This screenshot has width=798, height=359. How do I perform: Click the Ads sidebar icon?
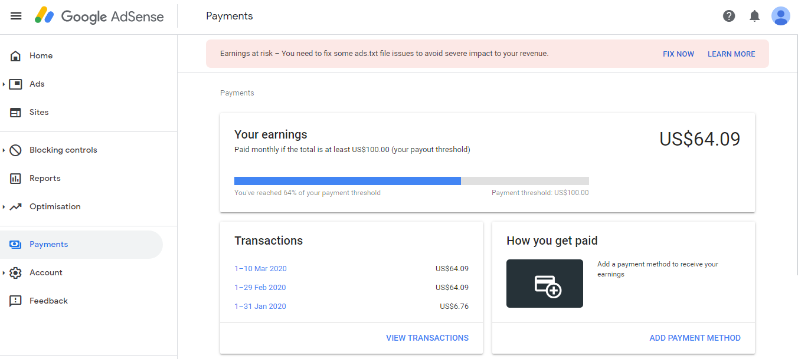click(x=16, y=84)
